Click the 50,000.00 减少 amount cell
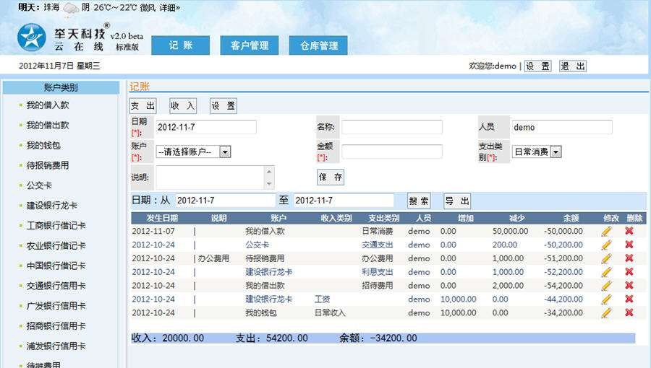This screenshot has height=368, width=651. coord(510,232)
